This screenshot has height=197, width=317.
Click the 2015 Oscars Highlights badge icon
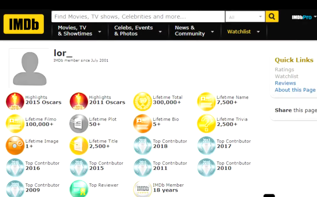pos(15,101)
